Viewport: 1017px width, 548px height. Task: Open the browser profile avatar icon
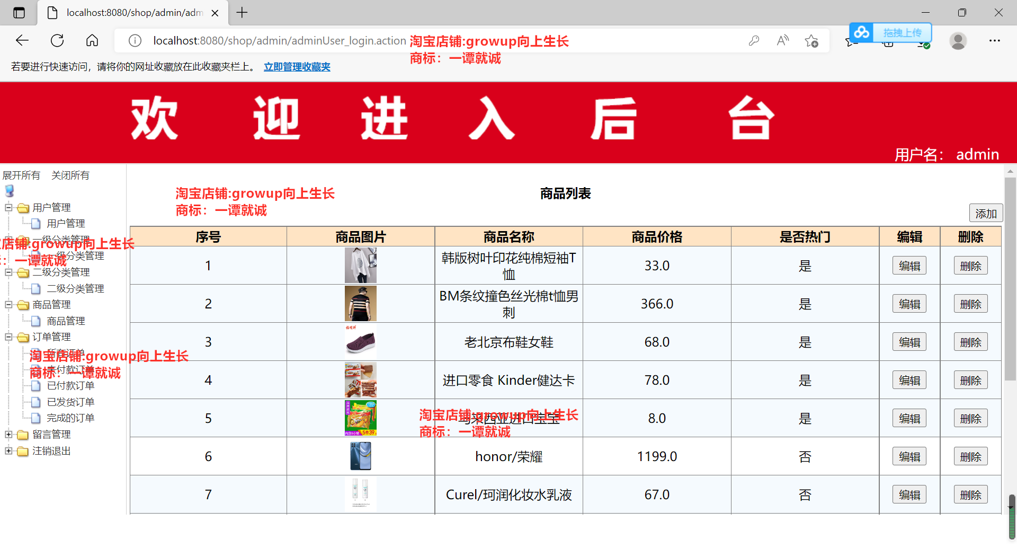959,41
